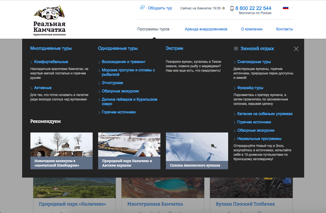Select Активные multi-day tours

[x=43, y=88]
